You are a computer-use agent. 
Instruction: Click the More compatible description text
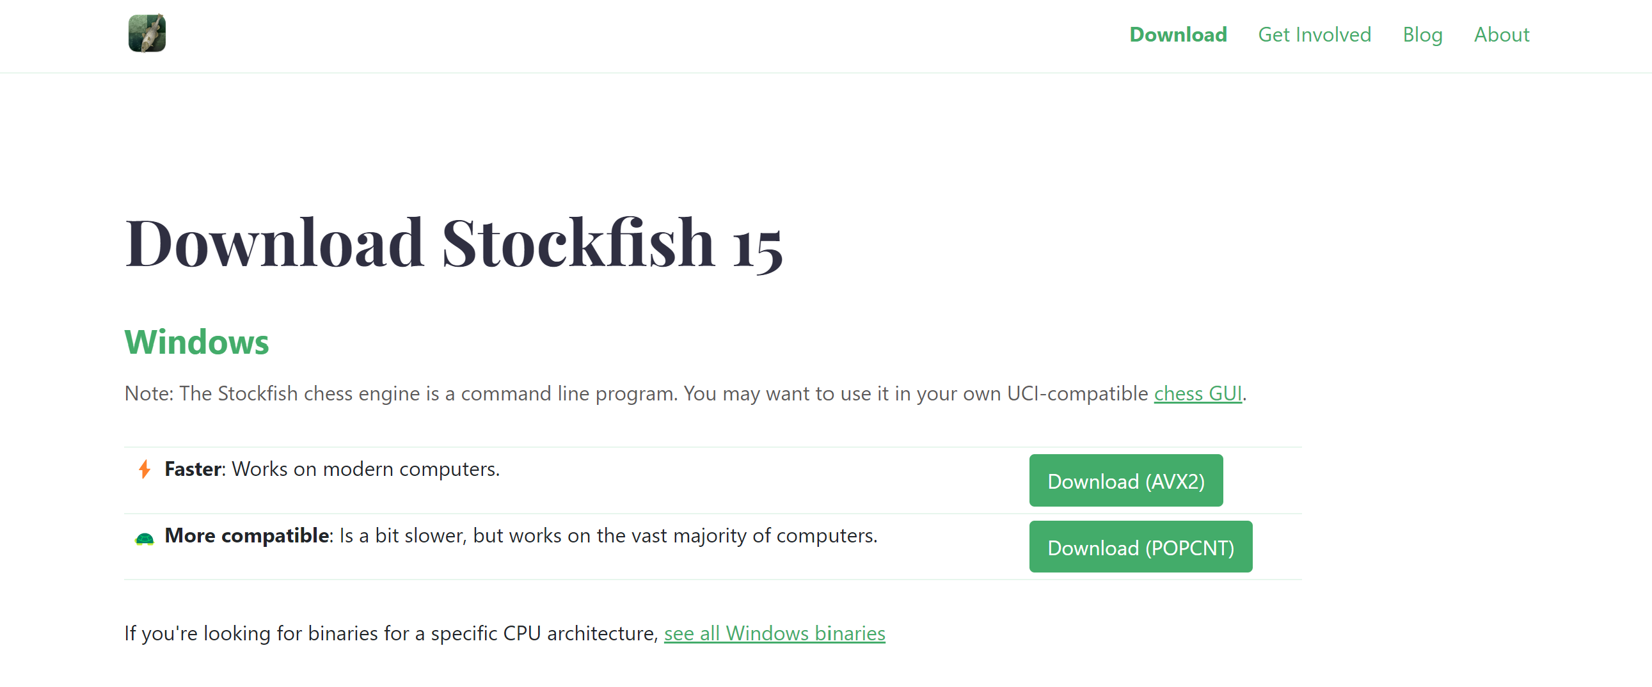click(521, 536)
